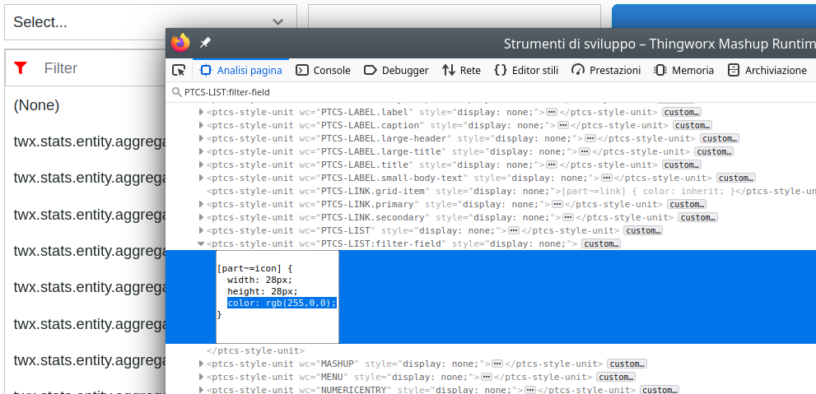Click custom badge on MENU row
The width and height of the screenshot is (816, 394).
[616, 377]
